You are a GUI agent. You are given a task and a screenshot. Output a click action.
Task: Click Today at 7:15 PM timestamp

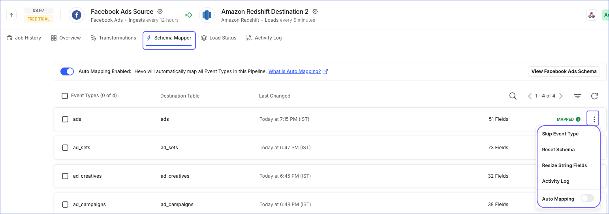[x=284, y=119]
